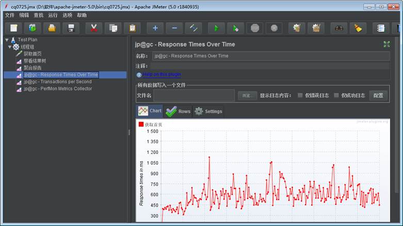This screenshot has width=403, height=226.
Task: Expand all with the plus icon
Action: click(155, 28)
